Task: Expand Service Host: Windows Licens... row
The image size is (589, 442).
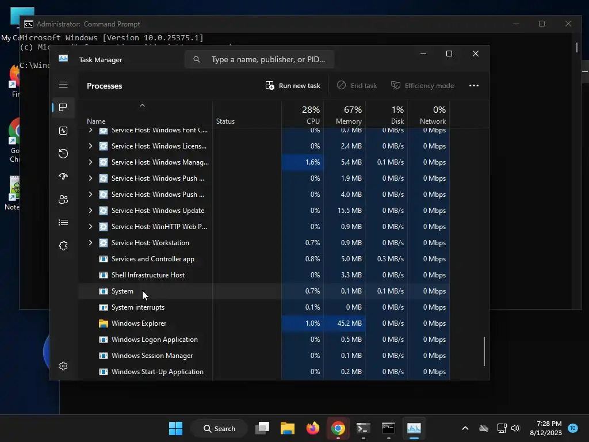Action: 90,146
